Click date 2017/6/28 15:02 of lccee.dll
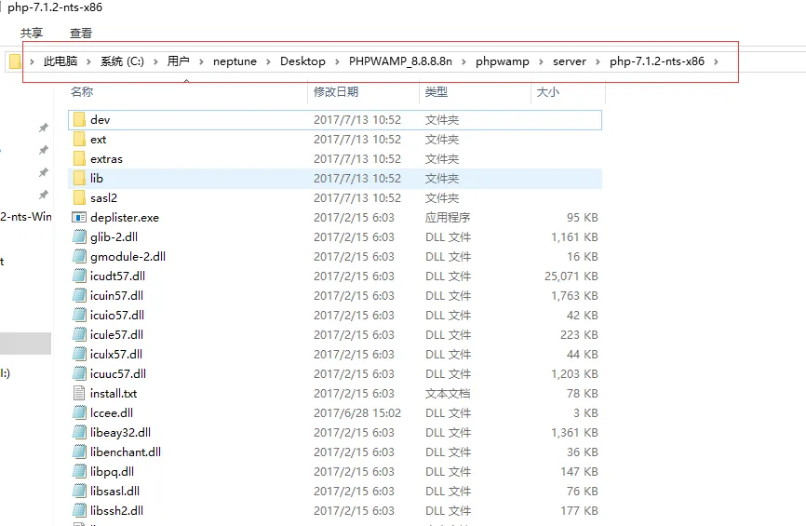This screenshot has height=526, width=806. click(x=357, y=412)
